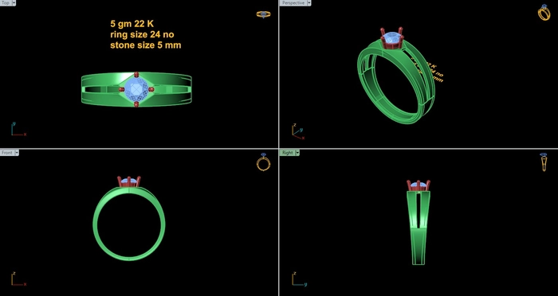The height and width of the screenshot is (296, 558).
Task: Expand the Perspective viewport menu arrow
Action: coord(309,3)
